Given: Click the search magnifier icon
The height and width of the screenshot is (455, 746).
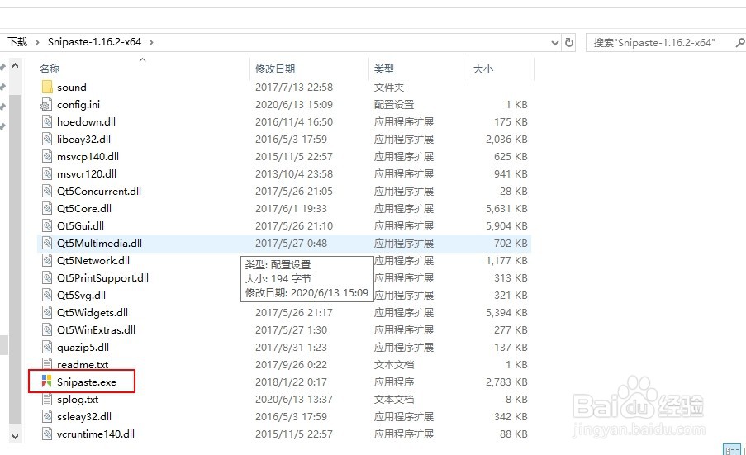Looking at the screenshot, I should point(740,42).
